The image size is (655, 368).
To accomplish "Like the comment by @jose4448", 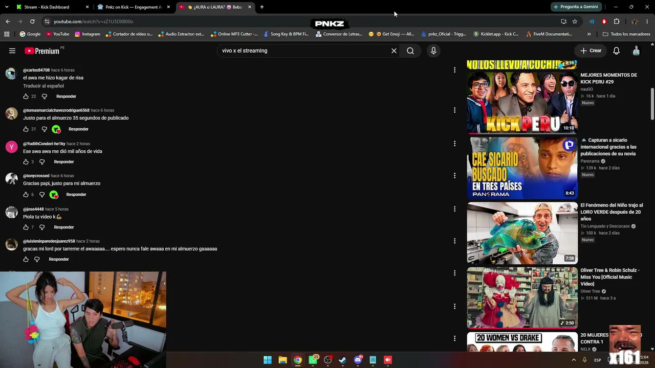I will (x=26, y=227).
